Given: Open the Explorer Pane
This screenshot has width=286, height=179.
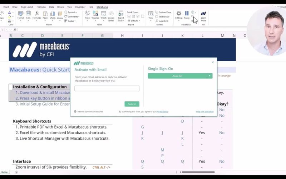Looking at the screenshot, I should (163, 12).
